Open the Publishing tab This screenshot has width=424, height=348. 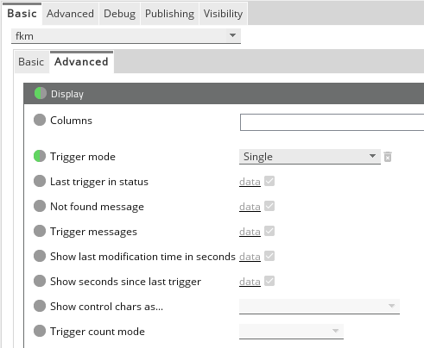coord(169,14)
